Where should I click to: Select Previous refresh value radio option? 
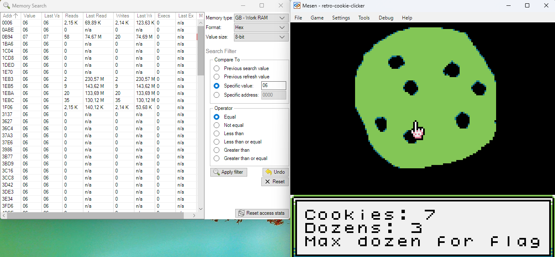pyautogui.click(x=217, y=77)
